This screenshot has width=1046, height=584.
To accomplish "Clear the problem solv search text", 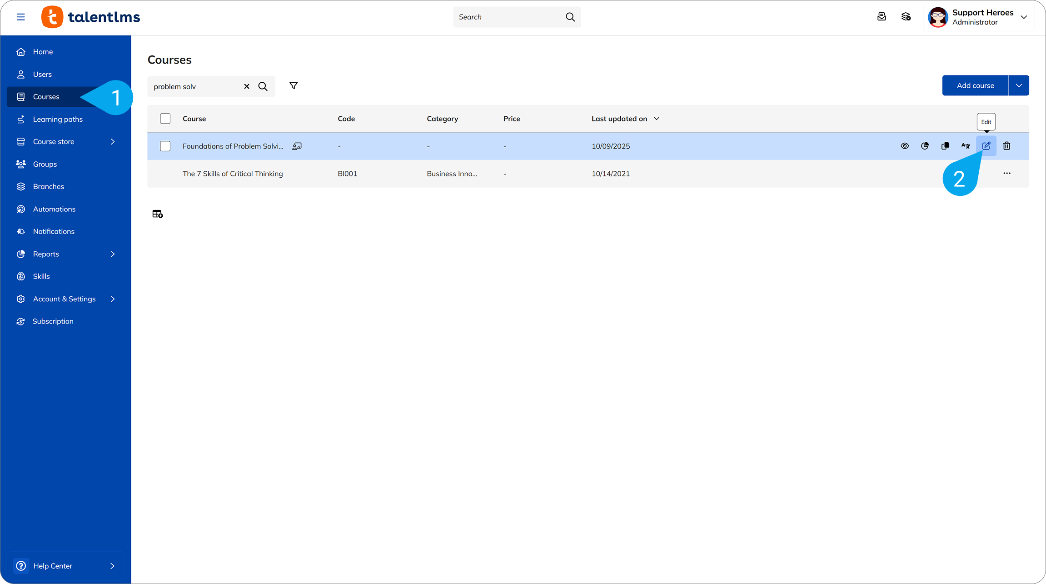I will [x=247, y=86].
